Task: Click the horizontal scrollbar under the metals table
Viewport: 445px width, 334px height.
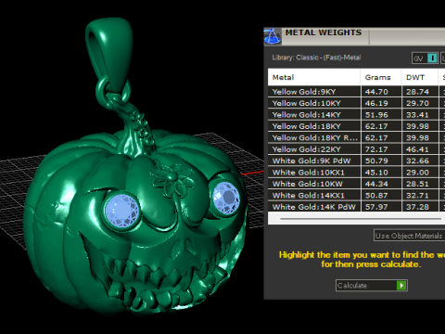Action: pyautogui.click(x=361, y=219)
